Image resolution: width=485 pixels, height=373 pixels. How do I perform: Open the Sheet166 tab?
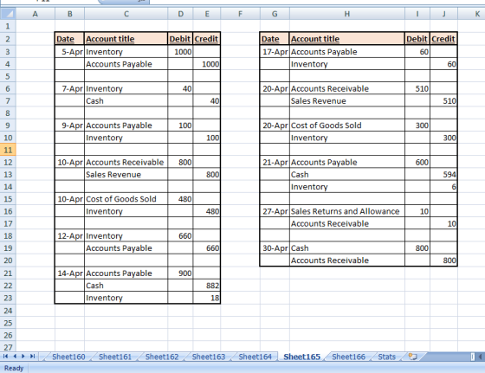348,357
